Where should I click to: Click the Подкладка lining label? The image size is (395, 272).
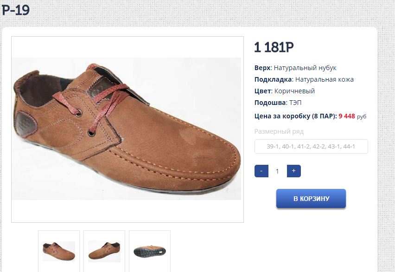[x=273, y=79]
